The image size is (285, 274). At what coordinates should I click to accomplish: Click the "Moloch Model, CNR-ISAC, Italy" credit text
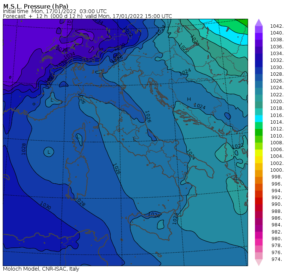coord(41,269)
